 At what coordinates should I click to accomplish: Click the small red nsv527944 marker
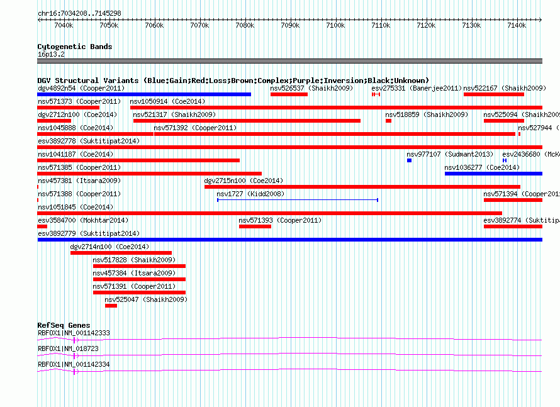coord(519,134)
